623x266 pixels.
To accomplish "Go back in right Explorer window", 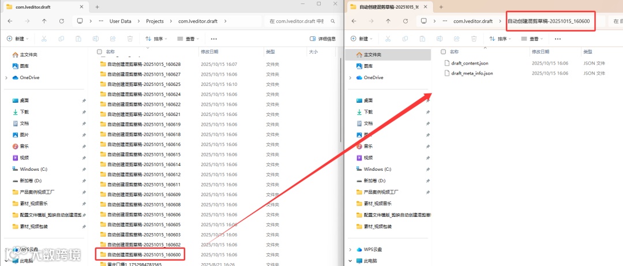I will (x=354, y=21).
